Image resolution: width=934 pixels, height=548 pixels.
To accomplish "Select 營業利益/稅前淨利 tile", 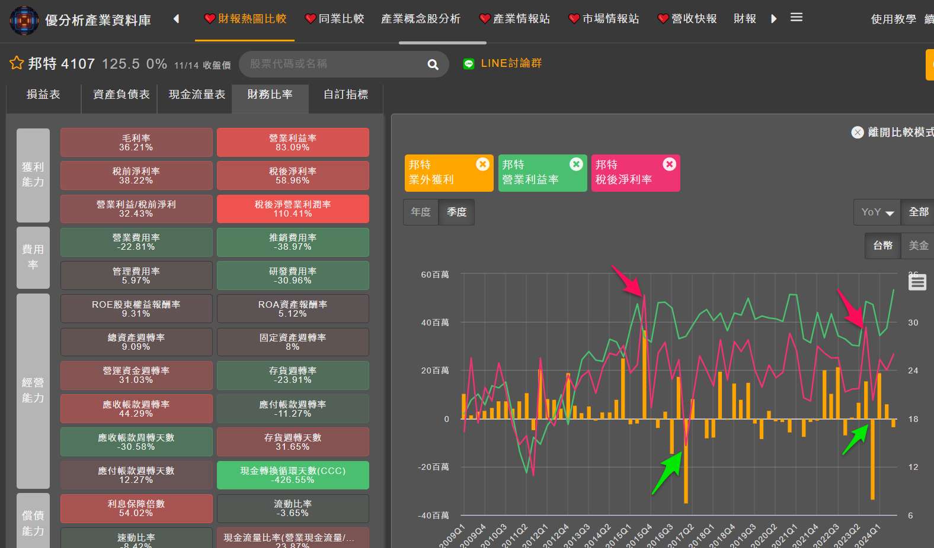I will [x=136, y=209].
